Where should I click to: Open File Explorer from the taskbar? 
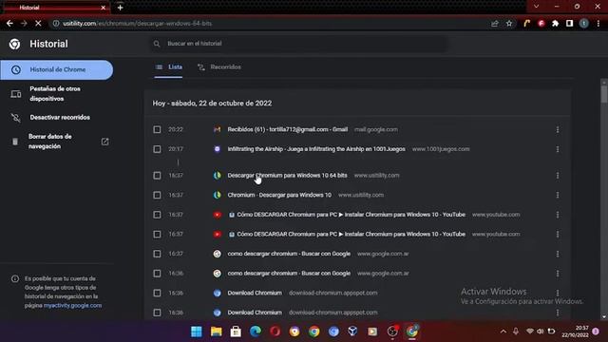pyautogui.click(x=216, y=332)
